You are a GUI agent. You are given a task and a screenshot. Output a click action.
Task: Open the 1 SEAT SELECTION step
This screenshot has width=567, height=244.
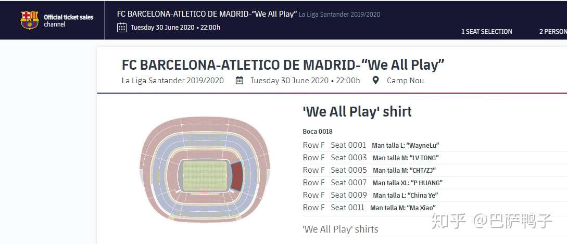pos(487,31)
